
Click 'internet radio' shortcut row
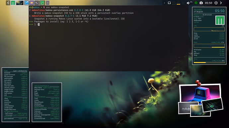pos(16,86)
